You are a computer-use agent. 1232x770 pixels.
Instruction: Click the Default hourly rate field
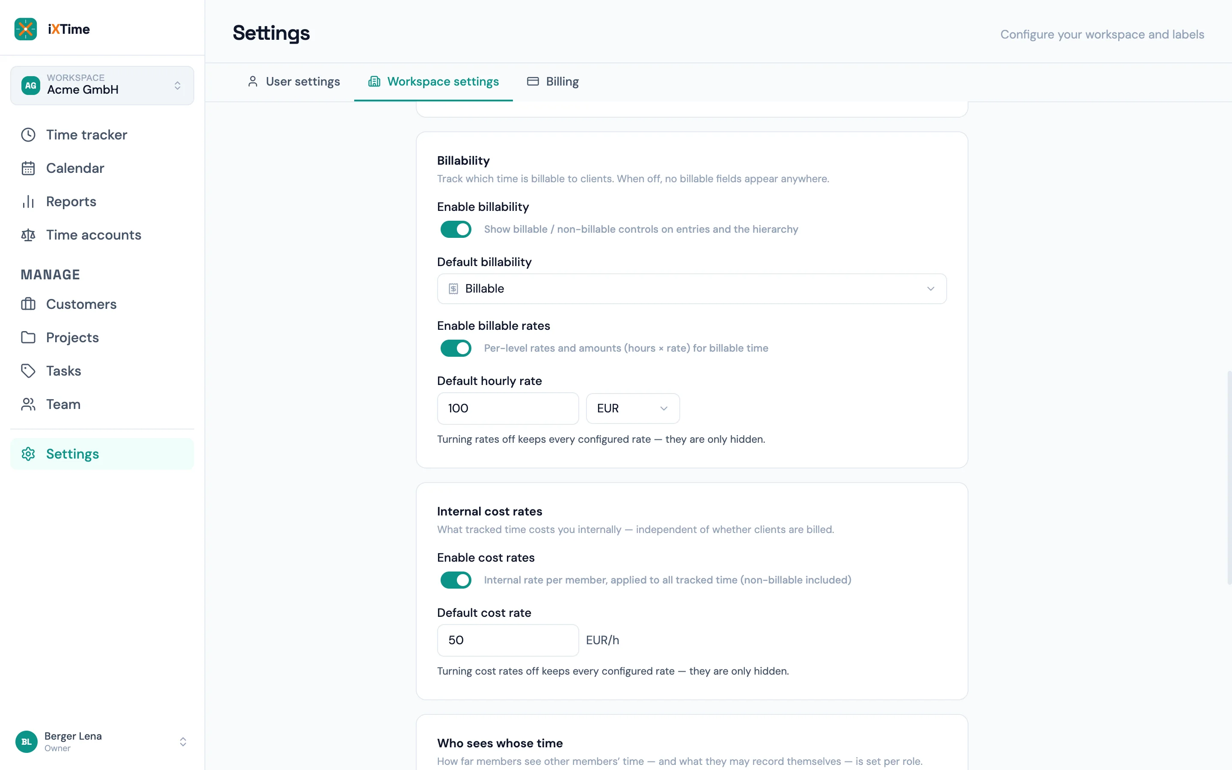click(508, 409)
